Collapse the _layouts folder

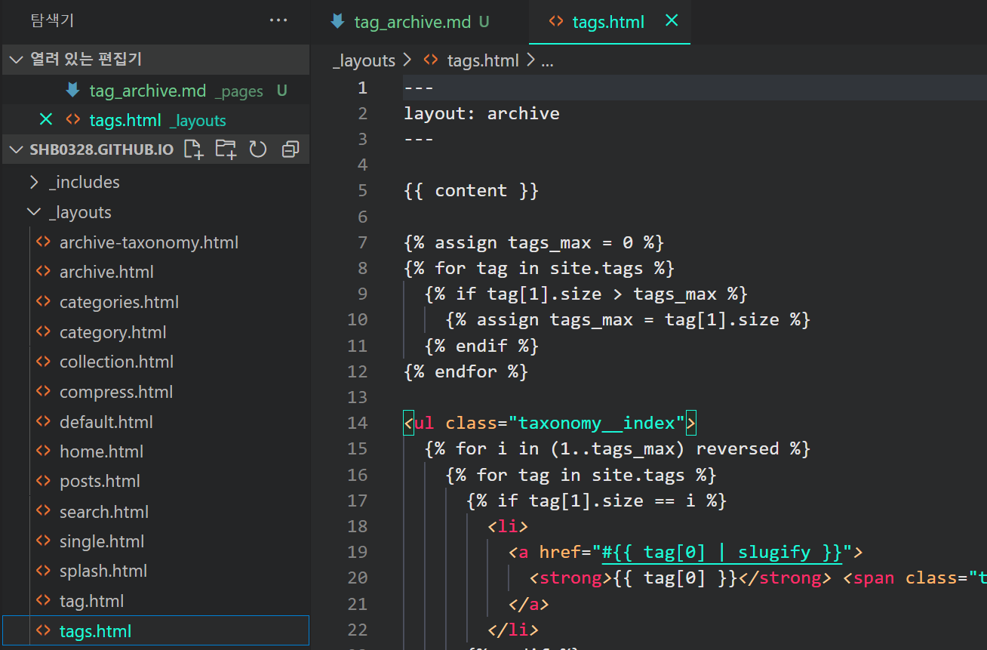pyautogui.click(x=79, y=212)
